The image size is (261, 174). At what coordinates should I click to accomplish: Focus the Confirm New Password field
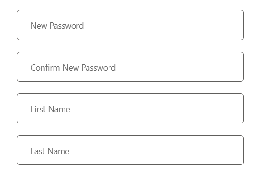tap(130, 67)
